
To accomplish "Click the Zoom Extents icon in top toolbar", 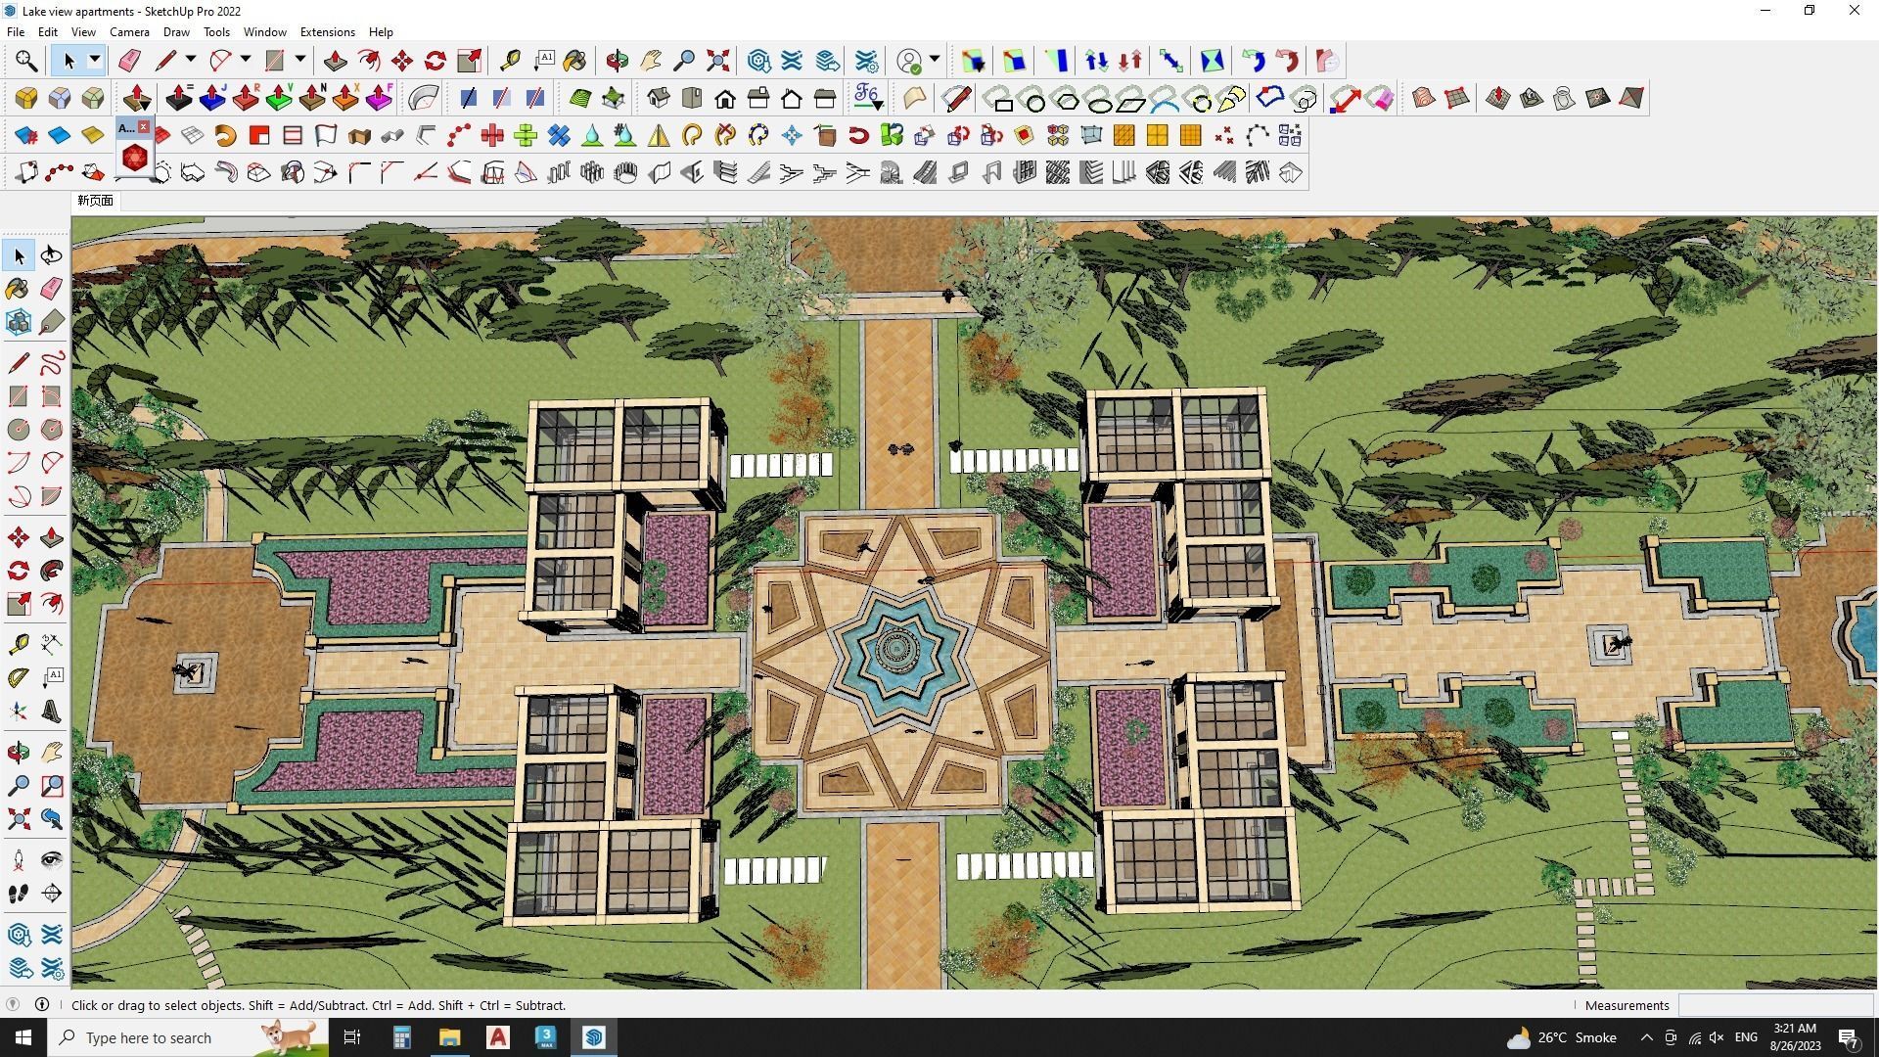I will point(717,61).
